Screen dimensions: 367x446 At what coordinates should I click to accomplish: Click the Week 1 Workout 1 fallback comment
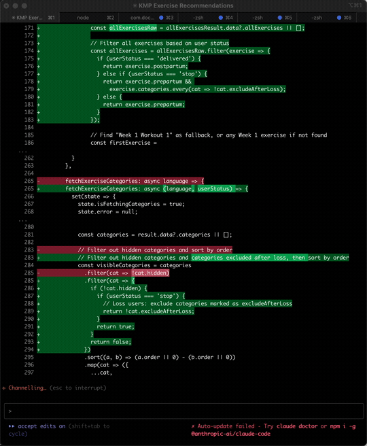209,135
